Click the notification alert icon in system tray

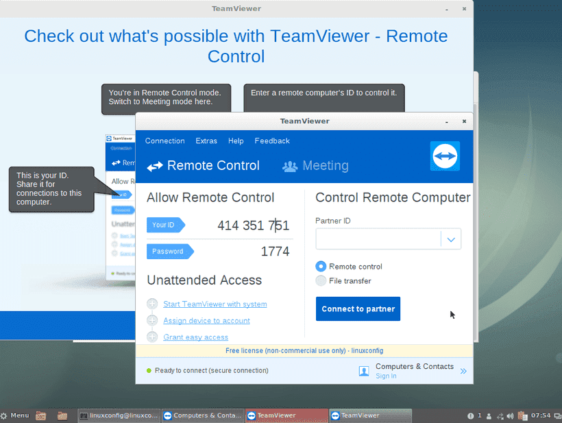[471, 416]
